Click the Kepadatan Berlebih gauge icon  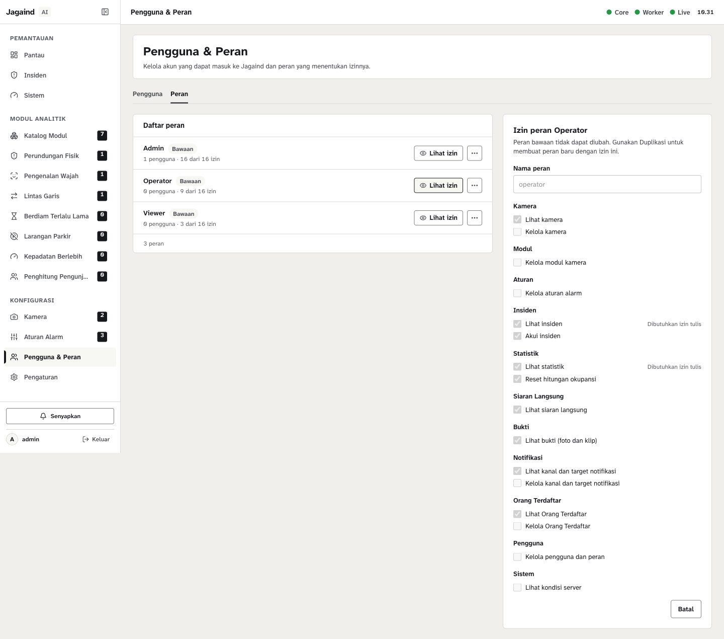(14, 256)
